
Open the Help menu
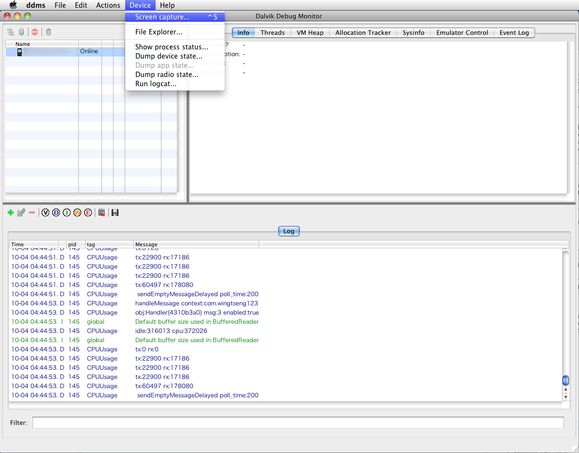pos(167,5)
